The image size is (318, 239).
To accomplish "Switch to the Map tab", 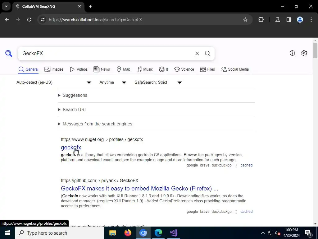I will (123, 69).
